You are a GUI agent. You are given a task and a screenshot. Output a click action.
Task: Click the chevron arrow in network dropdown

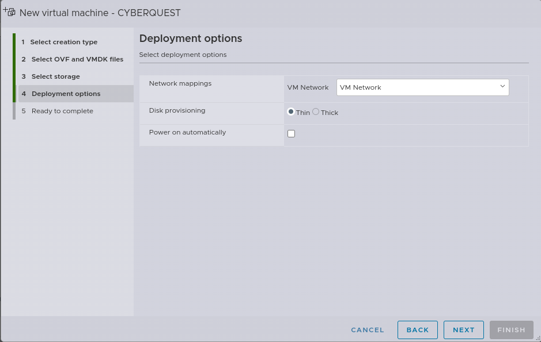click(x=502, y=87)
